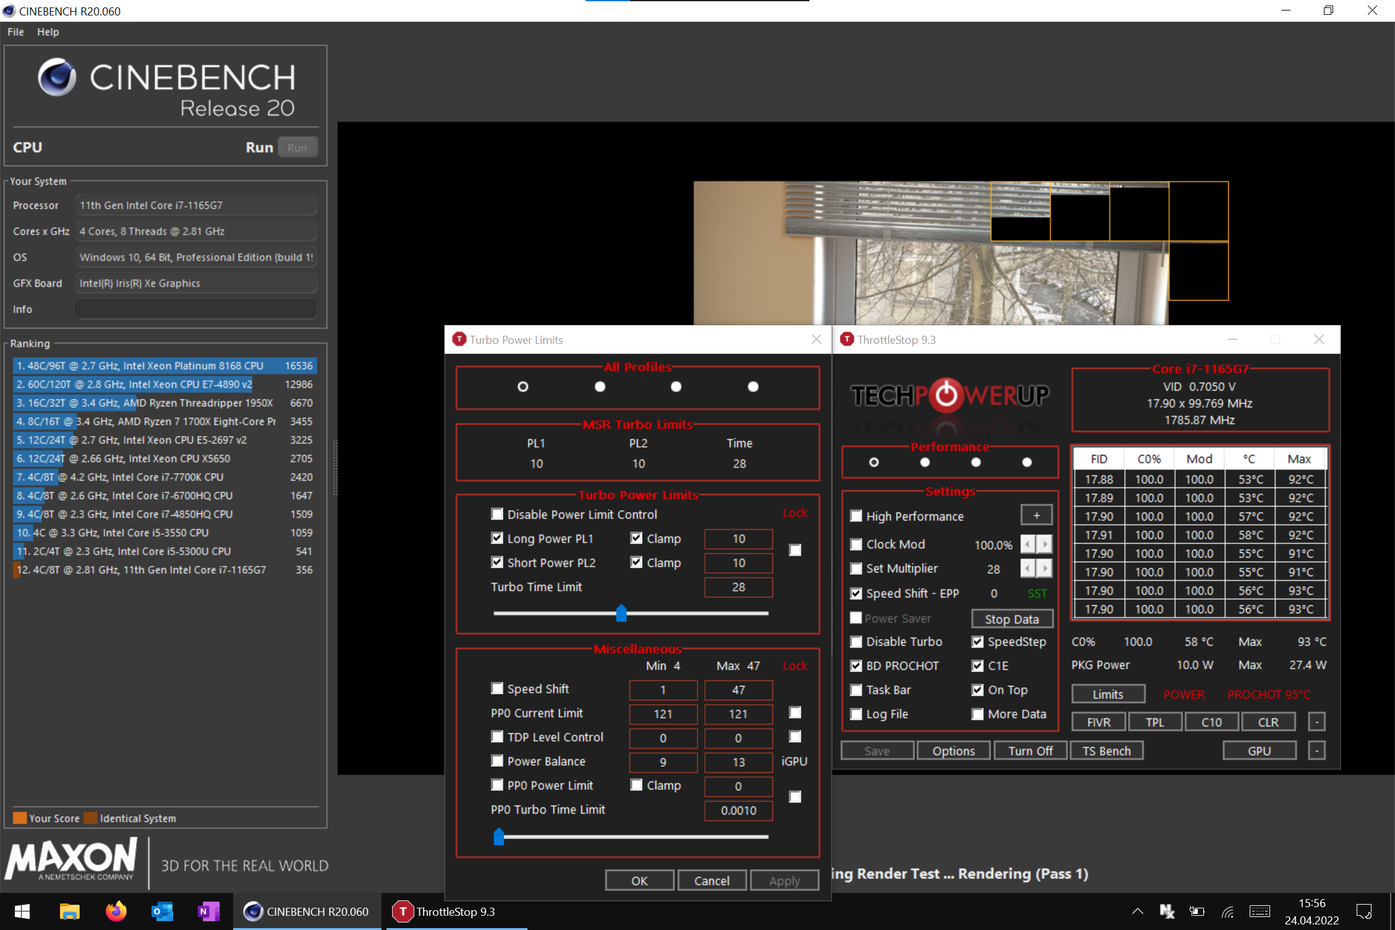Click Cancel in Turbo Power Limits
This screenshot has width=1395, height=930.
(x=712, y=881)
